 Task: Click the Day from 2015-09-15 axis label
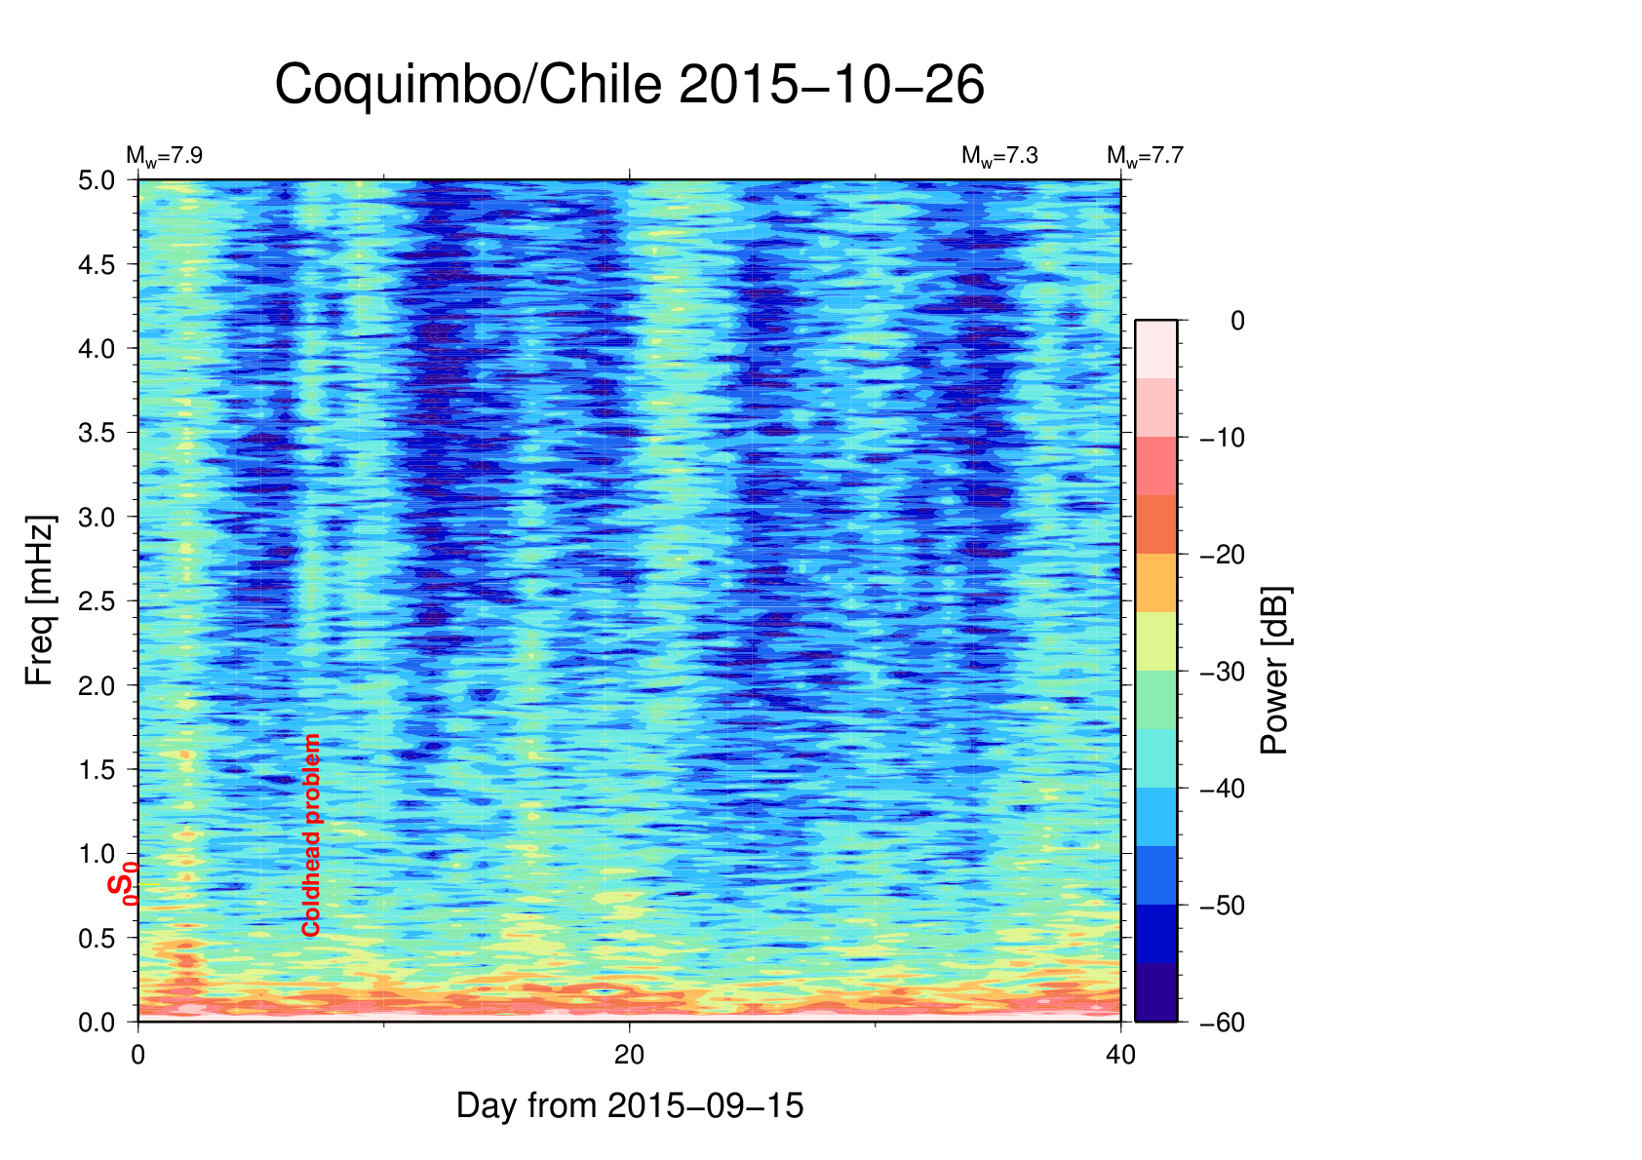tap(629, 1105)
